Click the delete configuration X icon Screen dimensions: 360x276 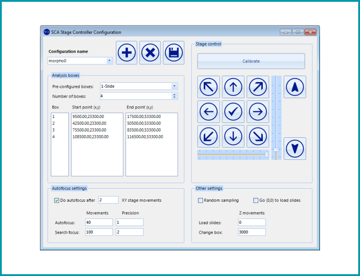[150, 53]
